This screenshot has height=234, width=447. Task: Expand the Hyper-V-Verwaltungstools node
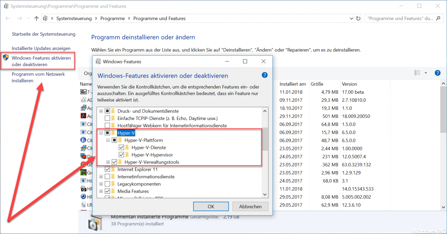point(108,162)
